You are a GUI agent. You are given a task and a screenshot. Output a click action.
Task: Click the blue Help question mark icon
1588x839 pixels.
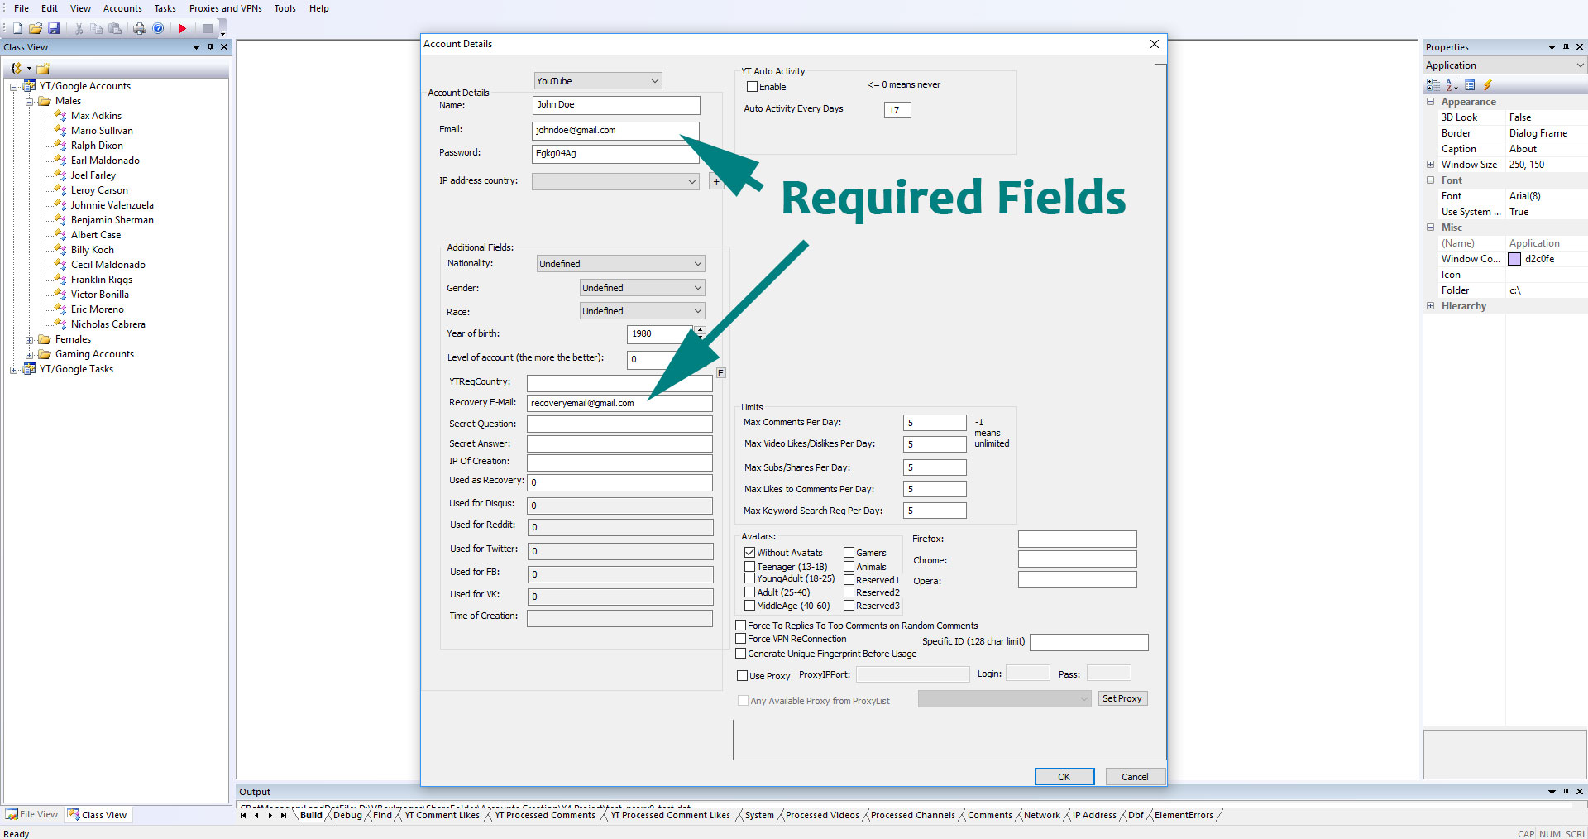pyautogui.click(x=158, y=29)
